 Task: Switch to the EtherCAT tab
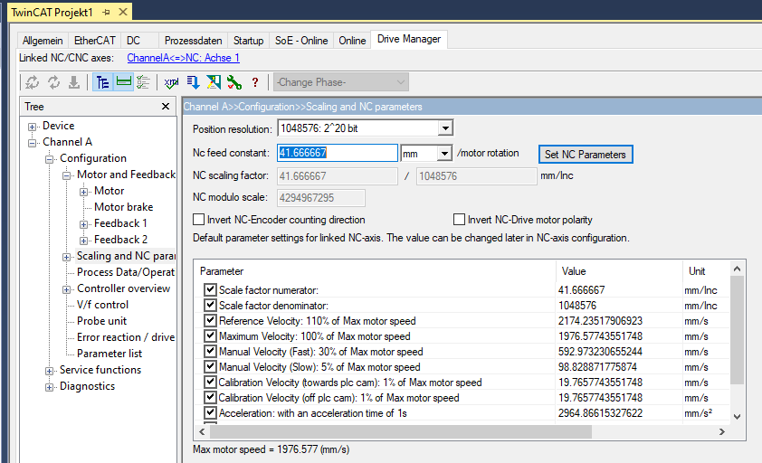point(95,41)
